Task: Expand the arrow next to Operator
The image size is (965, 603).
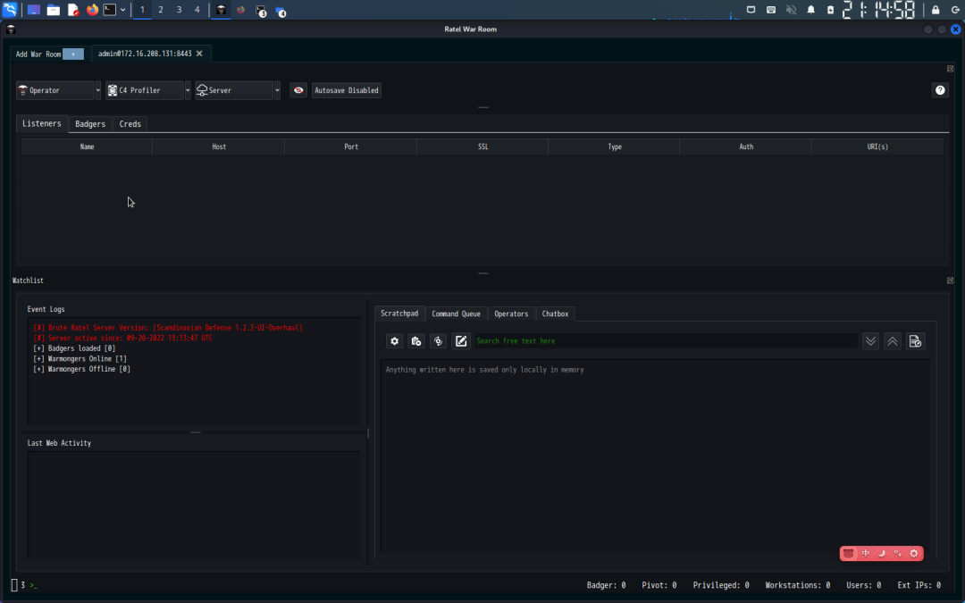Action: click(x=98, y=90)
